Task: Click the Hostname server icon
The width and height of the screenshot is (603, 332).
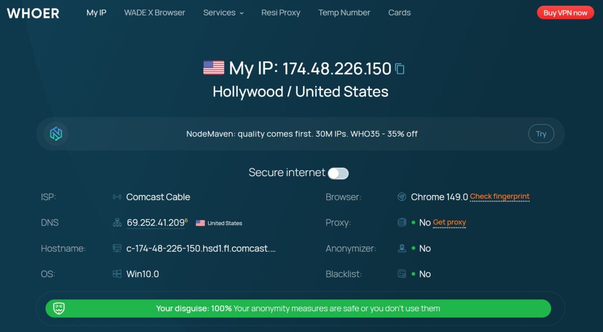Action: point(117,248)
